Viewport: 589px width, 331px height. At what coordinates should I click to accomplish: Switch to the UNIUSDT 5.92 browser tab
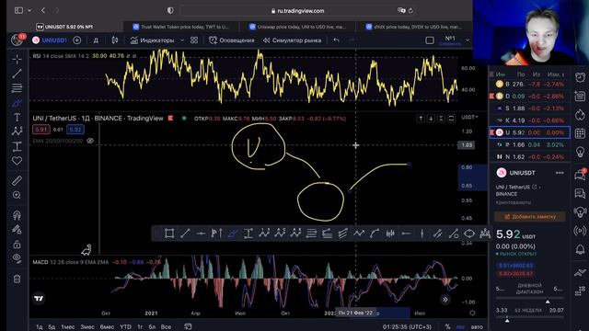point(64,27)
